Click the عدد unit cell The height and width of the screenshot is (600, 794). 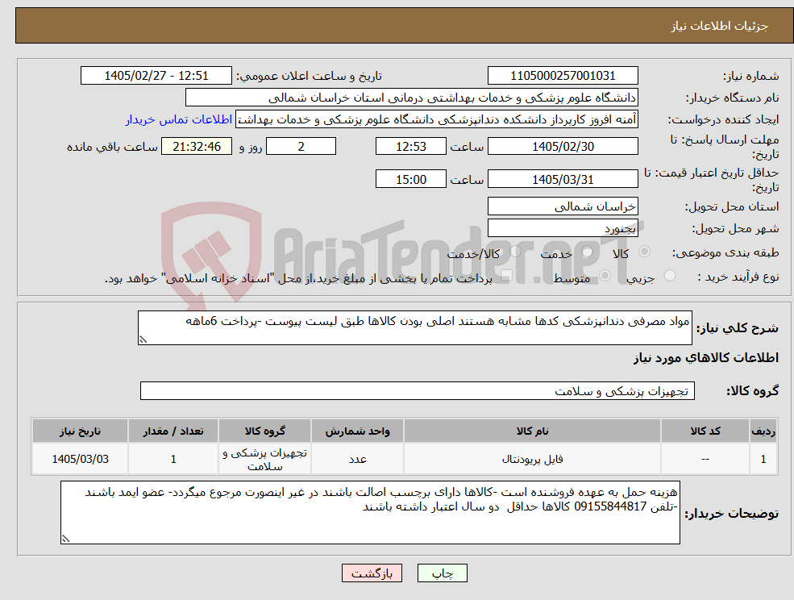pyautogui.click(x=358, y=459)
